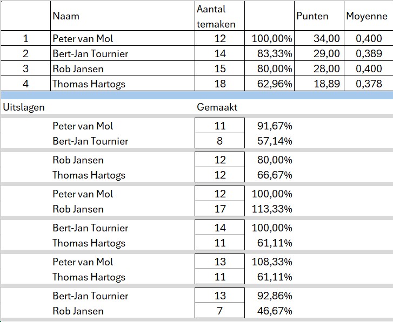The width and height of the screenshot is (393, 322).
Task: Select the 62,96% cell for Thomas Hartogs
Action: (269, 84)
